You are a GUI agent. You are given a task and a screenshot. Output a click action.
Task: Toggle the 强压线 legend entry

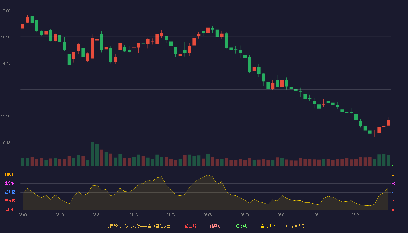(188, 226)
